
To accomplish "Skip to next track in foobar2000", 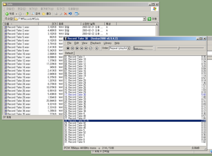I will [x=86, y=48].
